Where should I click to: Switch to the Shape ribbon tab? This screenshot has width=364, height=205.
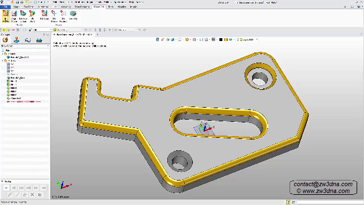click(16, 7)
